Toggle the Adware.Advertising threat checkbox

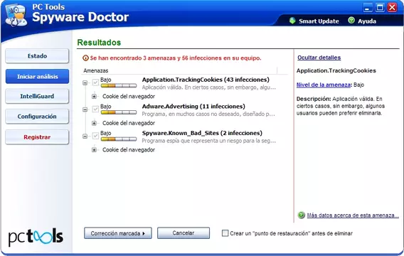click(95, 110)
